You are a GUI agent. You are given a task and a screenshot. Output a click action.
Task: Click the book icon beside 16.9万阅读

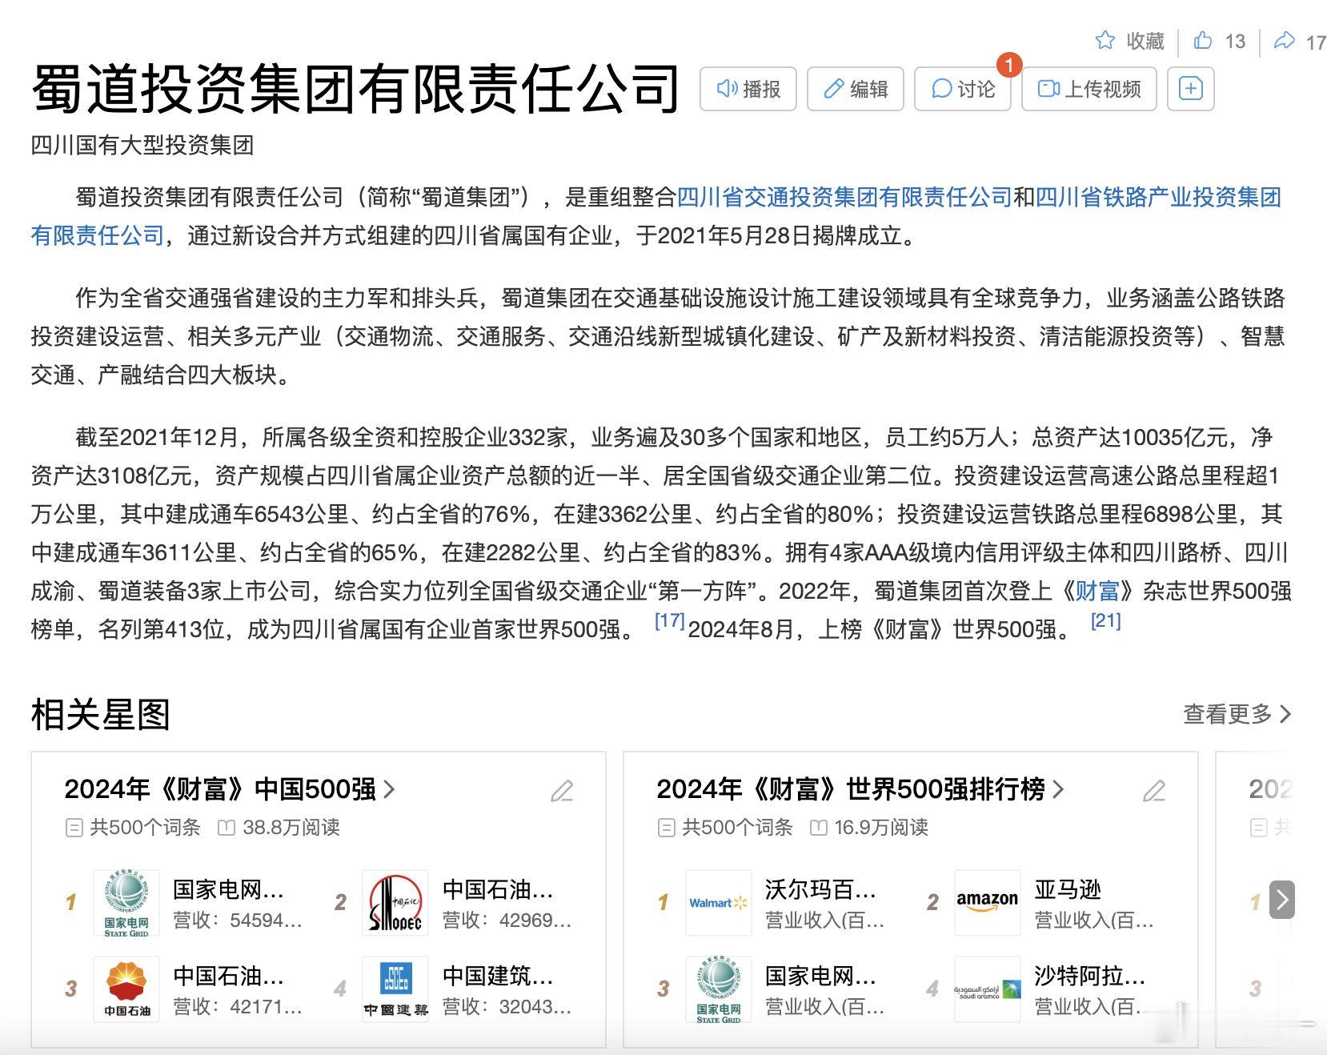pyautogui.click(x=818, y=828)
